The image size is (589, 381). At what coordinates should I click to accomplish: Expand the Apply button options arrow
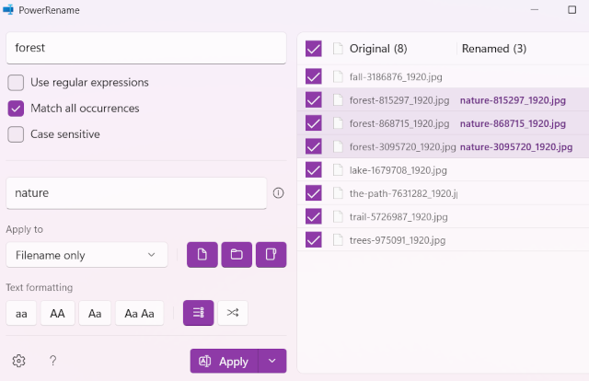click(x=272, y=361)
